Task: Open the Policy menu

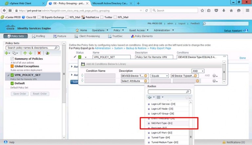Action: pyautogui.click(x=118, y=30)
